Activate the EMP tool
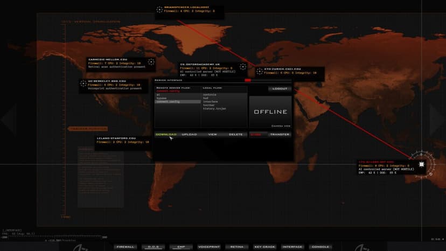 click(181, 247)
